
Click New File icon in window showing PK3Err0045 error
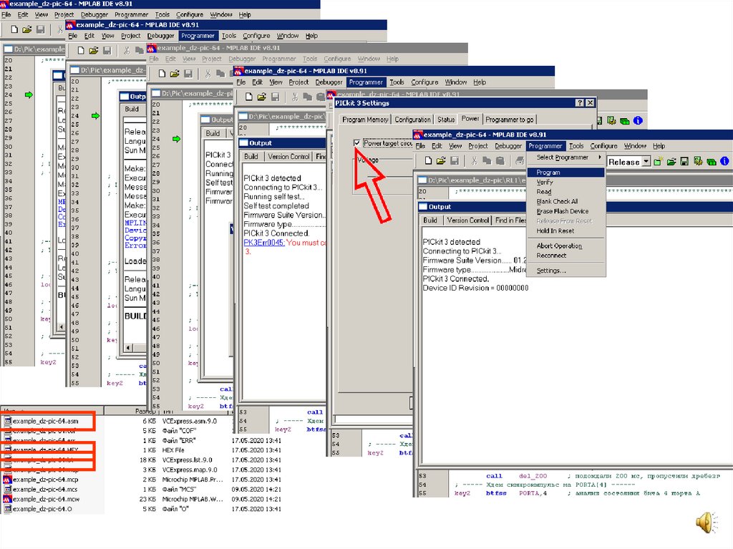point(248,97)
